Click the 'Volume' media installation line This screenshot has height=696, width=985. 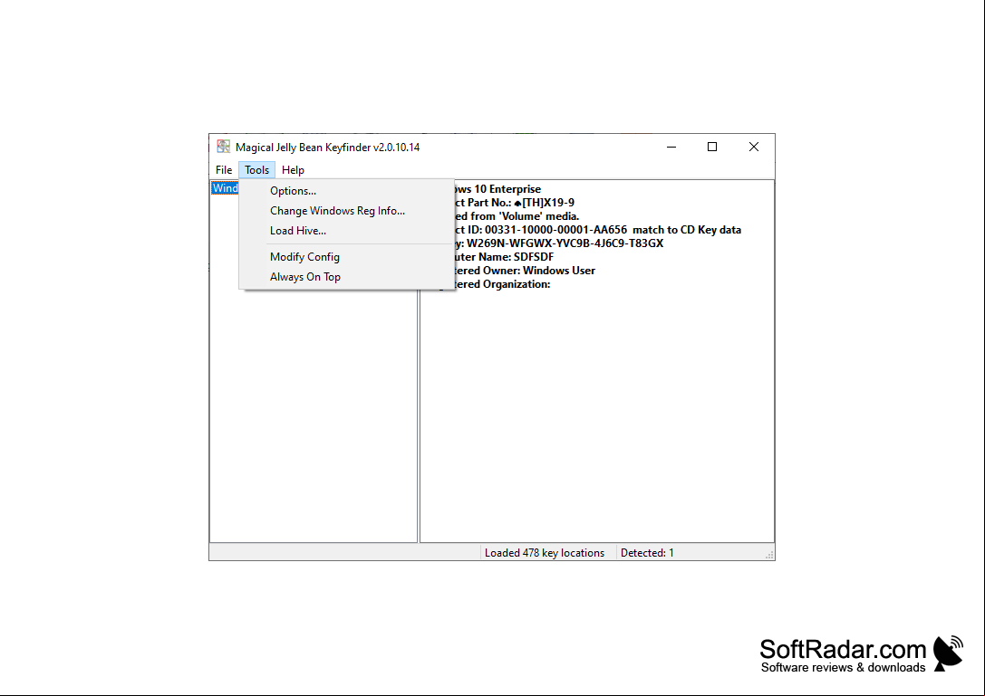(517, 216)
